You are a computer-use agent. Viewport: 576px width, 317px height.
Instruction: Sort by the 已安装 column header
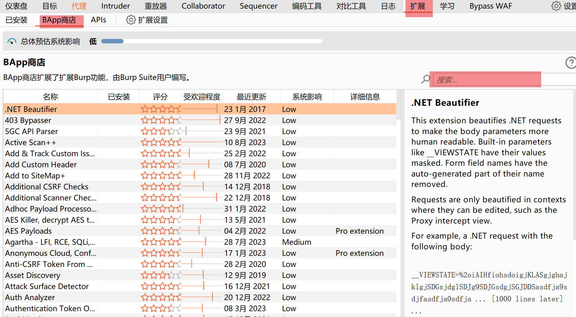click(x=119, y=97)
